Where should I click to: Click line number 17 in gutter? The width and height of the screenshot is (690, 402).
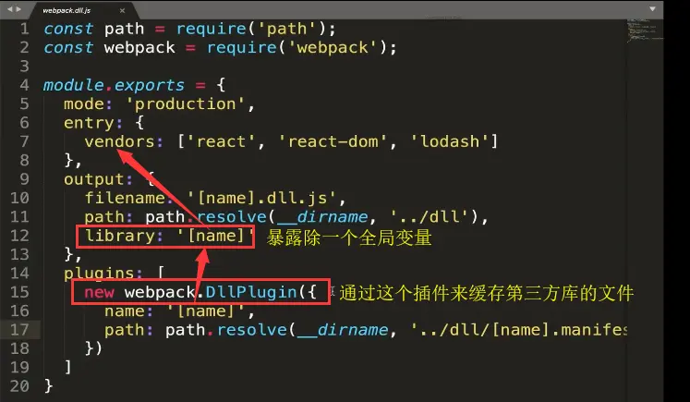pos(19,330)
